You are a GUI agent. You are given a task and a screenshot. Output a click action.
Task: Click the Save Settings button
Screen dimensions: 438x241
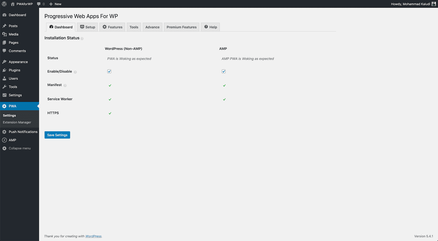tap(57, 135)
